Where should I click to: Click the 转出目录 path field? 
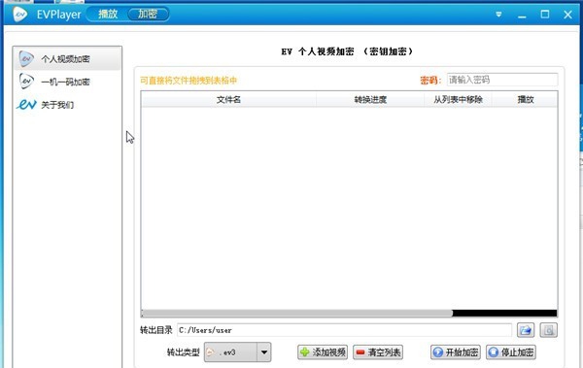point(344,330)
